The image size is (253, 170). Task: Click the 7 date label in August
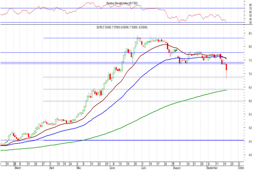180,164
